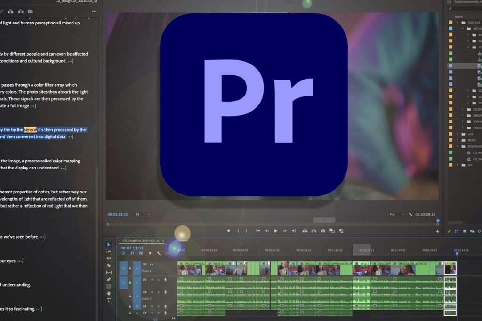
Task: Select the Razor tool in timeline toolbar
Action: (x=109, y=265)
